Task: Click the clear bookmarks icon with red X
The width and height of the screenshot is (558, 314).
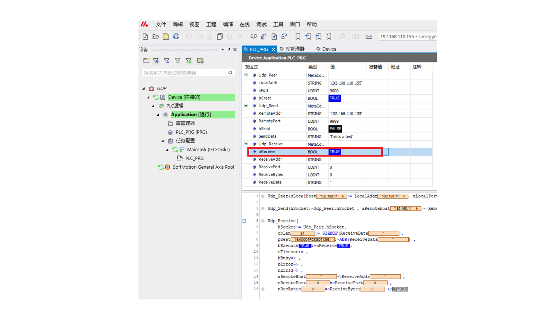Action: click(329, 37)
